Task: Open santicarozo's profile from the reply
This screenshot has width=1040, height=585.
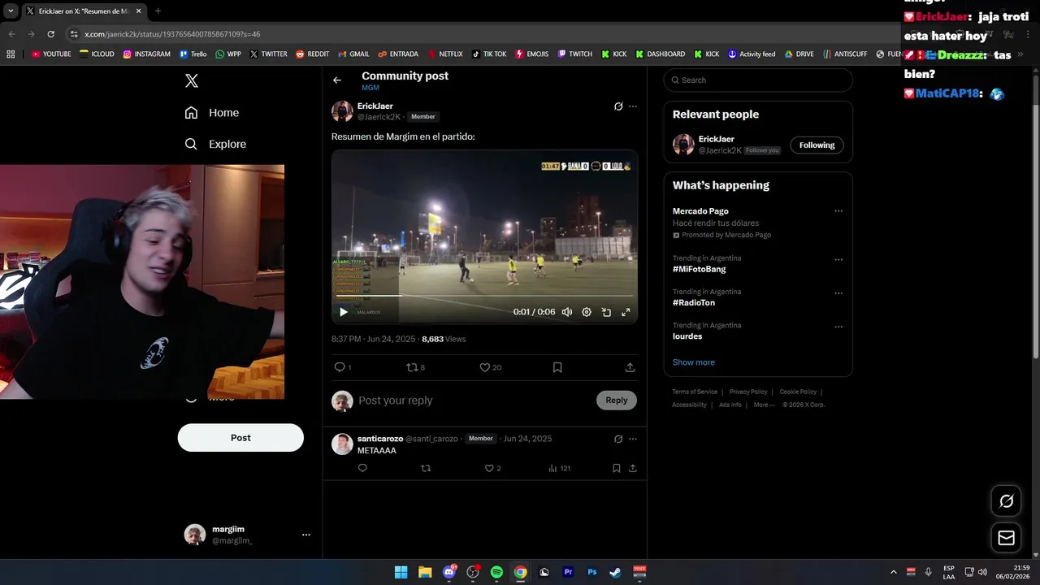Action: (379, 439)
